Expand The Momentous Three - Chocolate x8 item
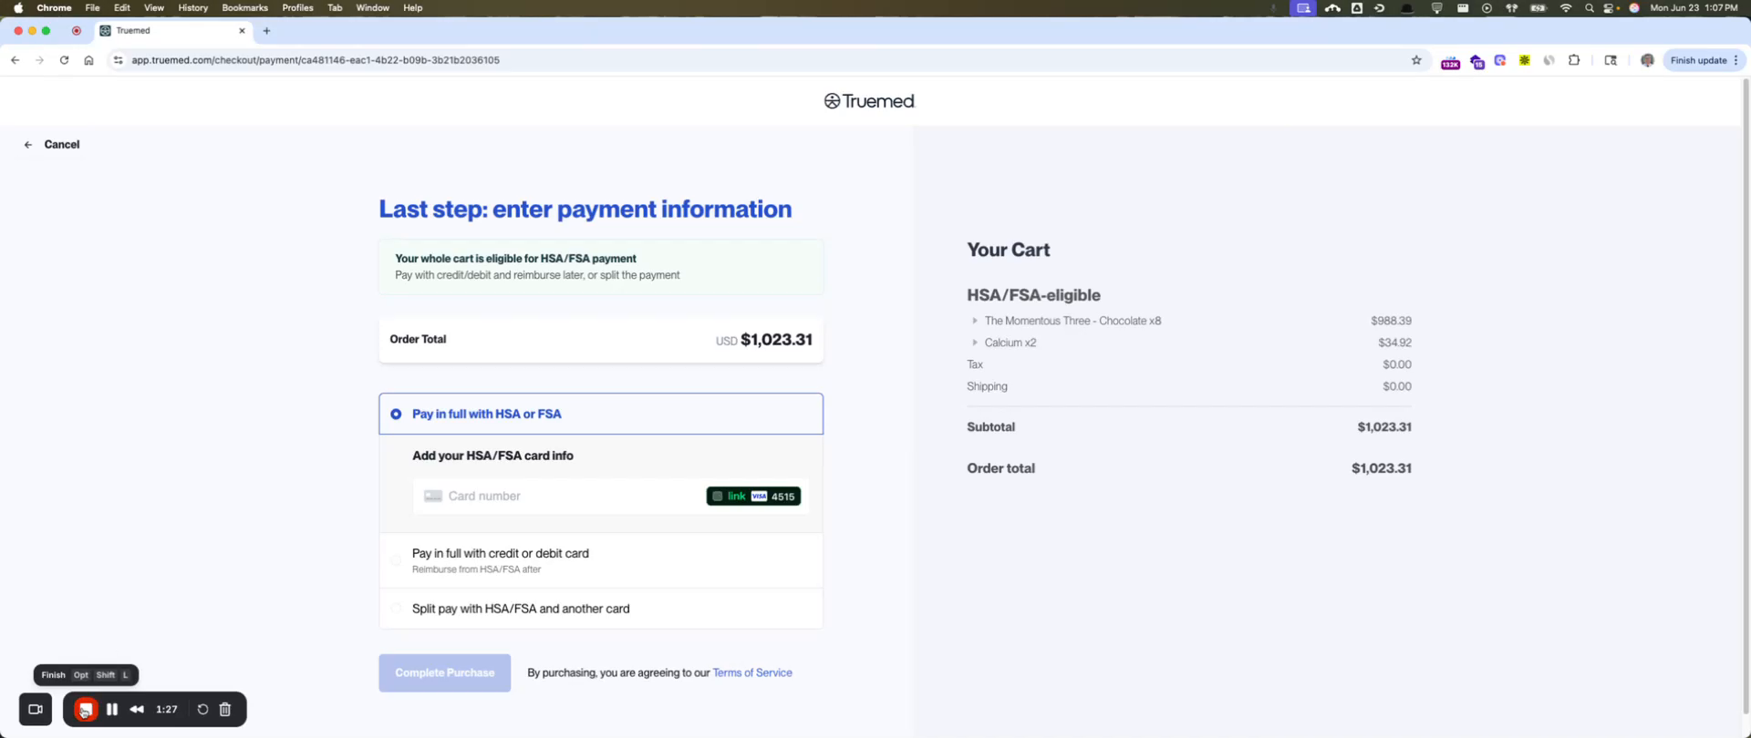The width and height of the screenshot is (1751, 738). coord(975,321)
